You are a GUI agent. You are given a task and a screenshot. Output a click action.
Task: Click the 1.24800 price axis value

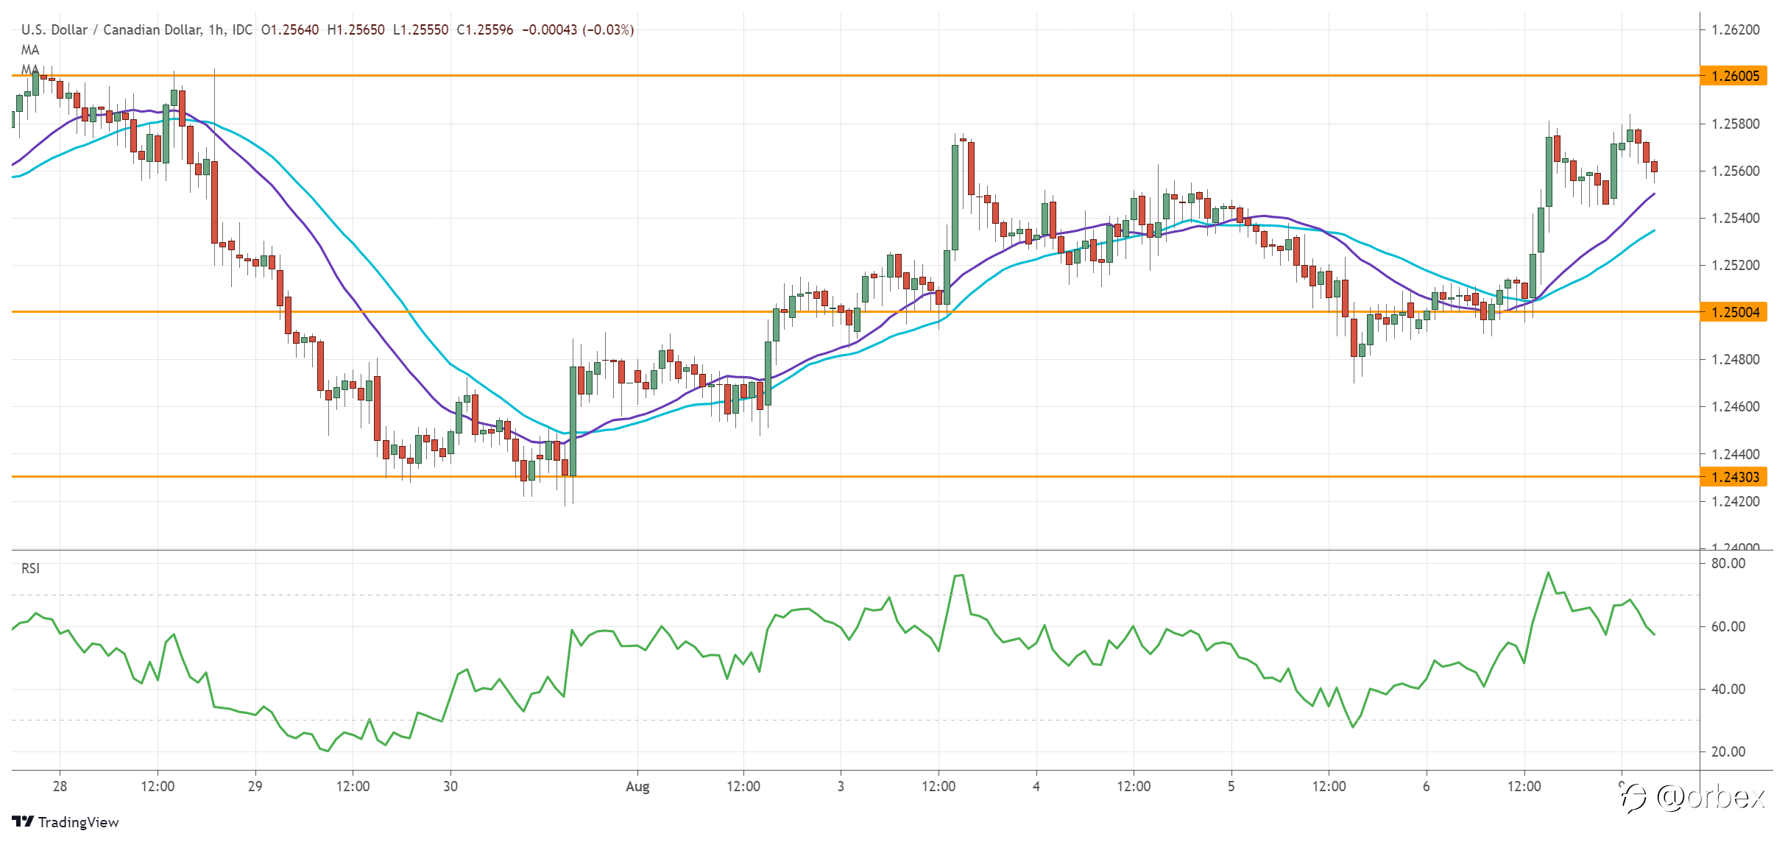(1736, 359)
